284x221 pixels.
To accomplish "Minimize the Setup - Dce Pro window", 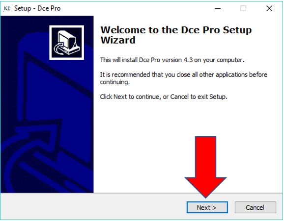I will [218, 8].
